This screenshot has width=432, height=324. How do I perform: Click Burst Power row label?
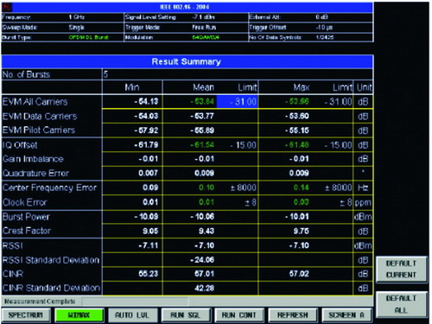[x=26, y=217]
